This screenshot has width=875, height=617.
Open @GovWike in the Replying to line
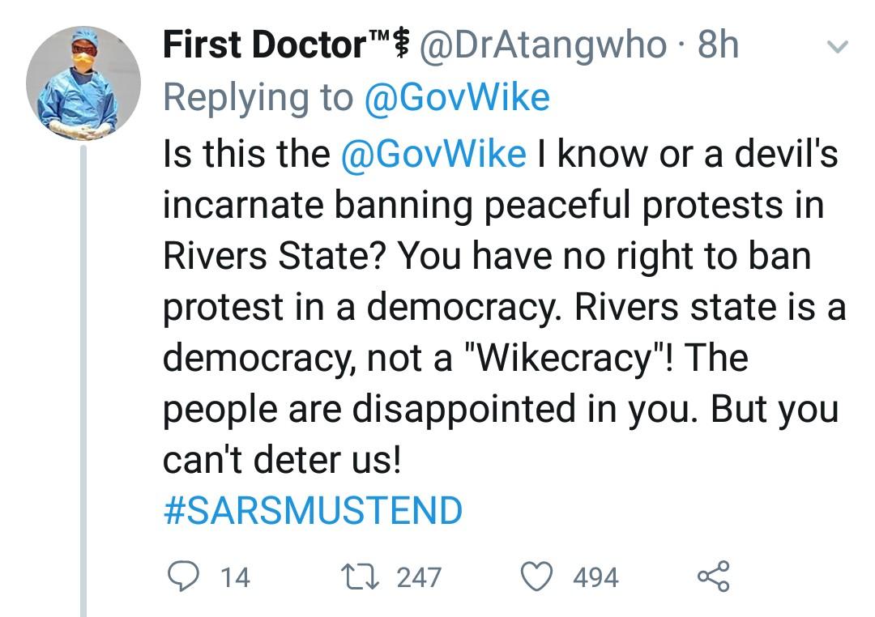pos(457,98)
